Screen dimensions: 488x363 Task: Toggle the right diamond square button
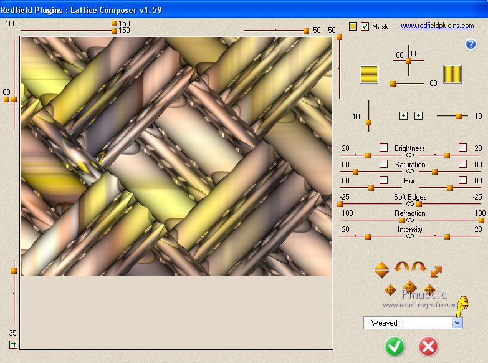[418, 116]
